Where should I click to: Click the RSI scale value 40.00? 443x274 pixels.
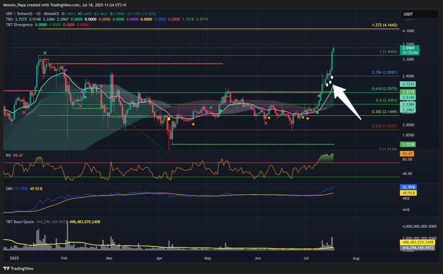[x=407, y=174]
